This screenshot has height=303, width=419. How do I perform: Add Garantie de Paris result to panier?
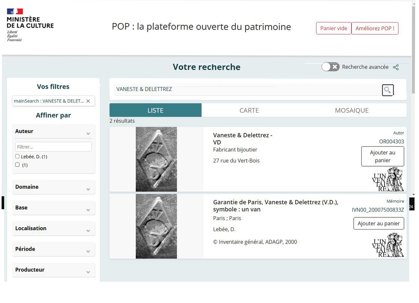click(x=379, y=223)
